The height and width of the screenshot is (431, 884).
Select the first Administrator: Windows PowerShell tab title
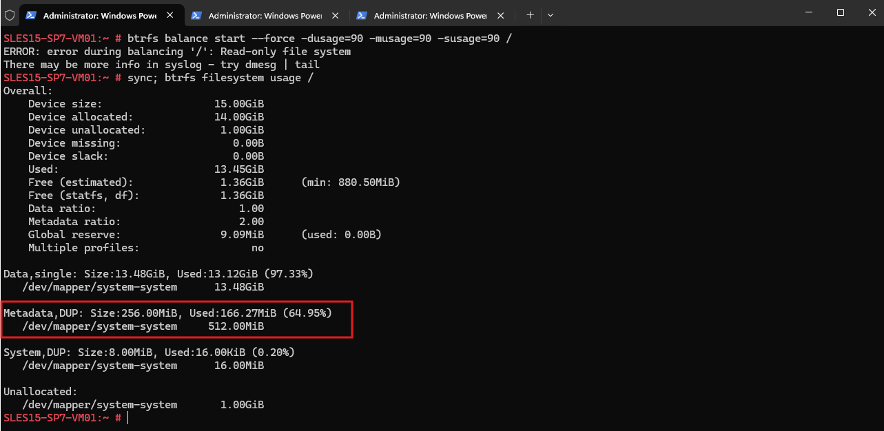coord(100,15)
